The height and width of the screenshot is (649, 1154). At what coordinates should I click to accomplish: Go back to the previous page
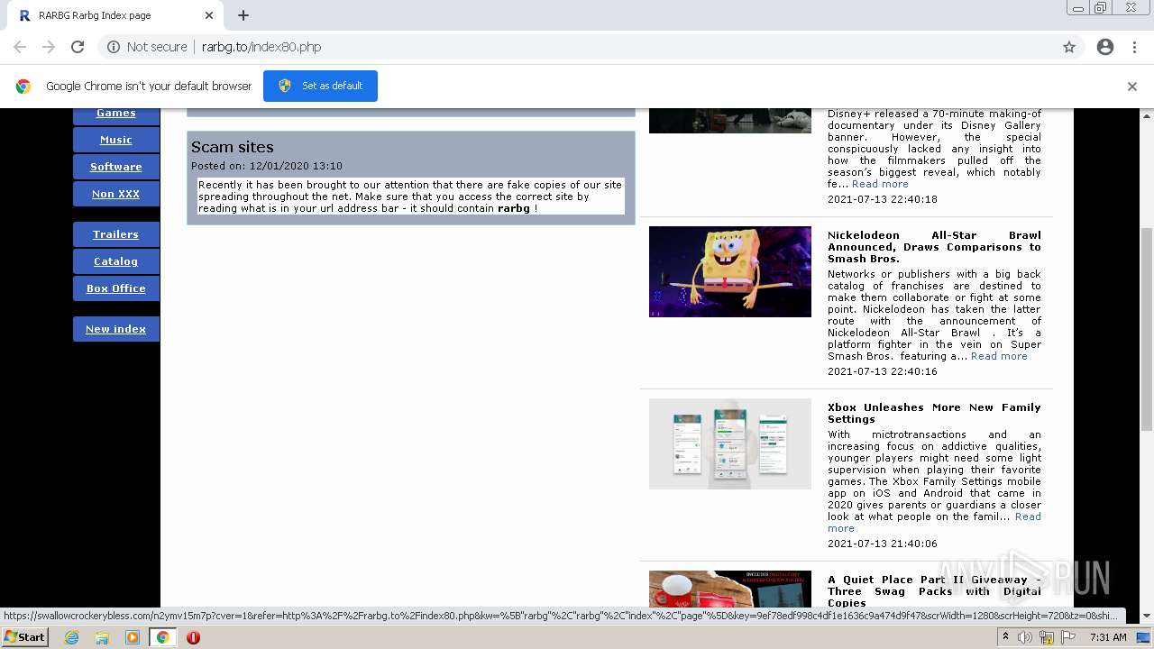coord(20,47)
